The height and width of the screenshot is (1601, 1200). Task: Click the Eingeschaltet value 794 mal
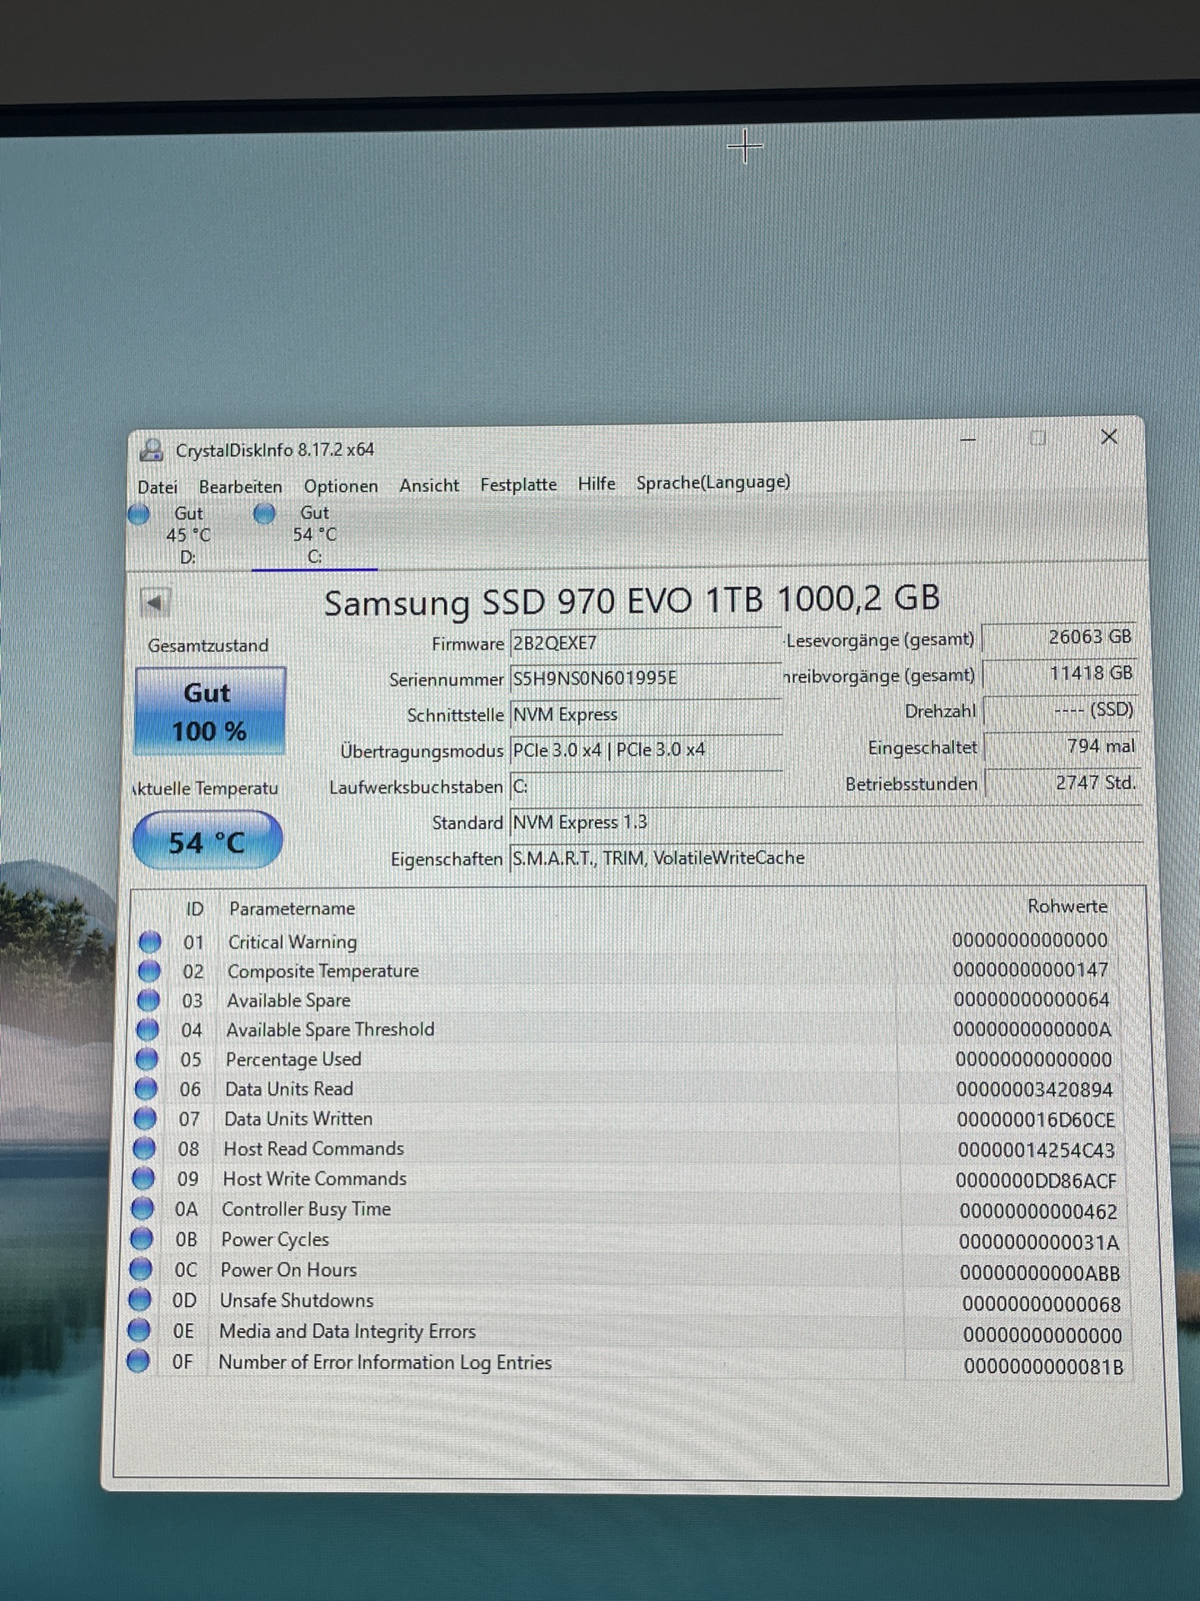(1062, 746)
